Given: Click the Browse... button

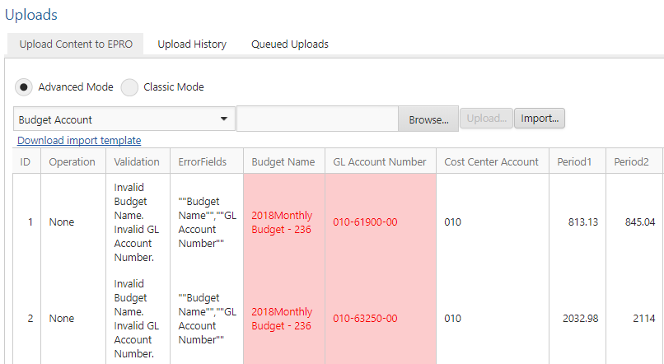Looking at the screenshot, I should (x=428, y=119).
